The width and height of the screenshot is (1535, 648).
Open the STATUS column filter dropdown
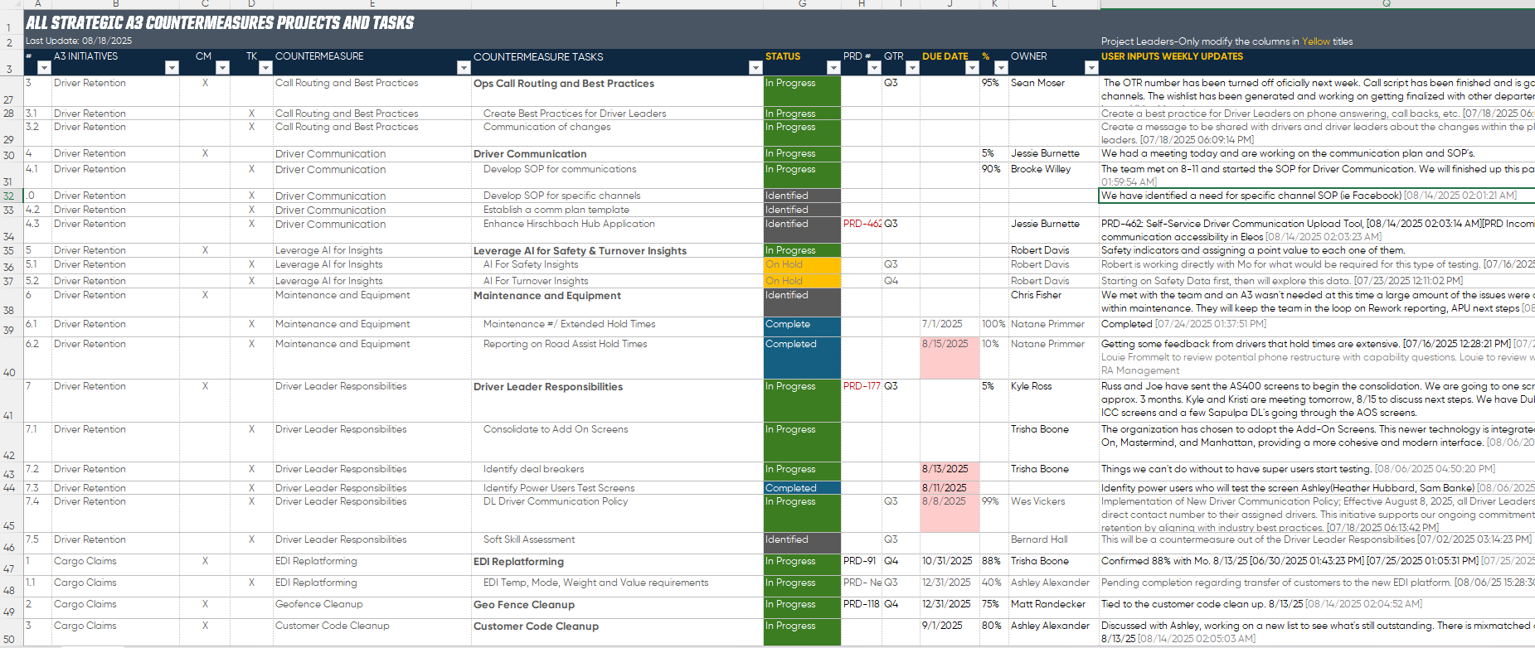point(833,68)
